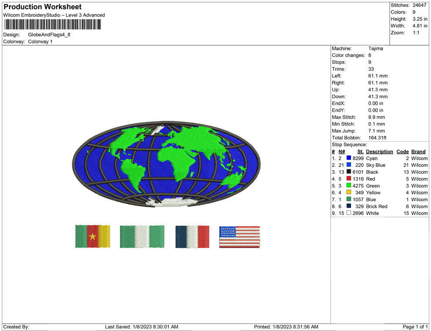Click the Black thread color swatch
This screenshot has width=431, height=331.
349,172
